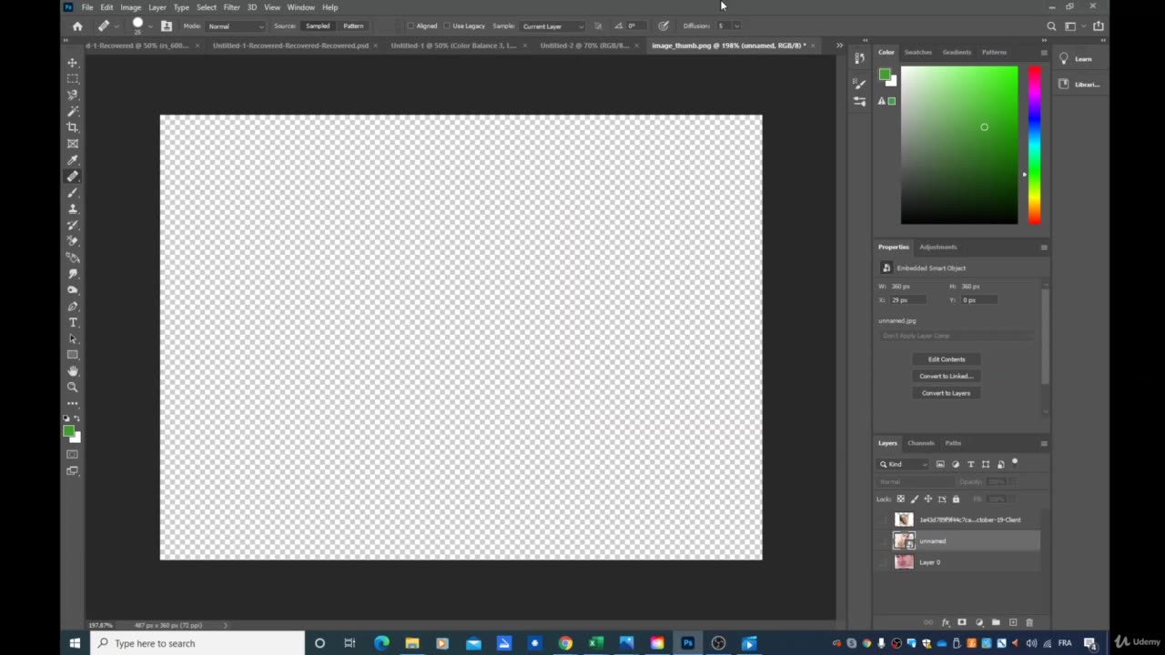The width and height of the screenshot is (1165, 655).
Task: Select the Horizontal Type tool
Action: pyautogui.click(x=73, y=323)
